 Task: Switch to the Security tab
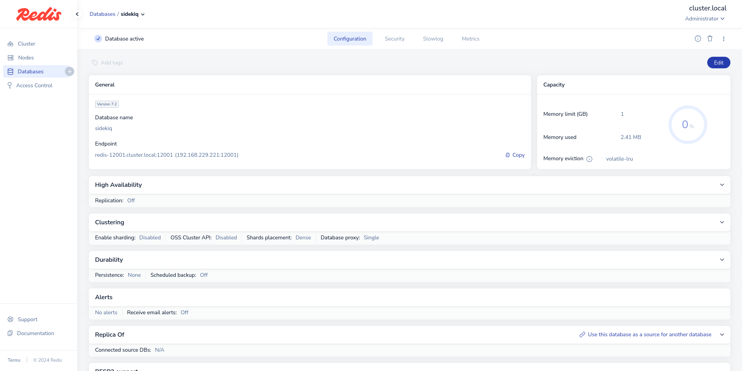click(x=395, y=39)
